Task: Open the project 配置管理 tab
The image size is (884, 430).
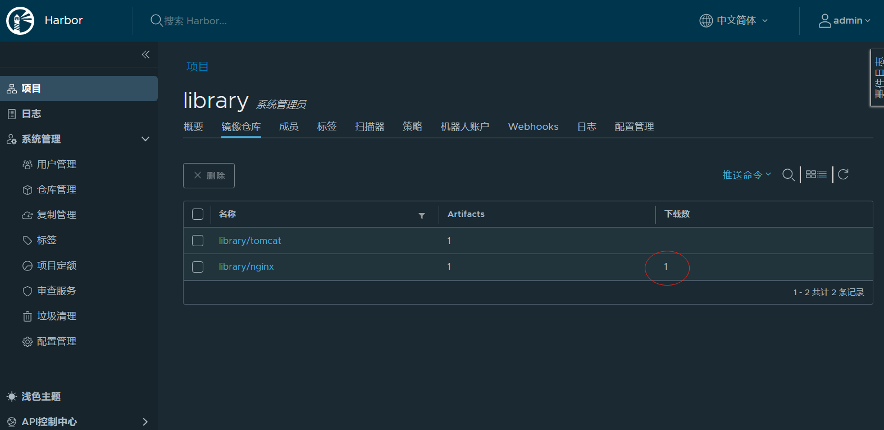Action: [635, 127]
